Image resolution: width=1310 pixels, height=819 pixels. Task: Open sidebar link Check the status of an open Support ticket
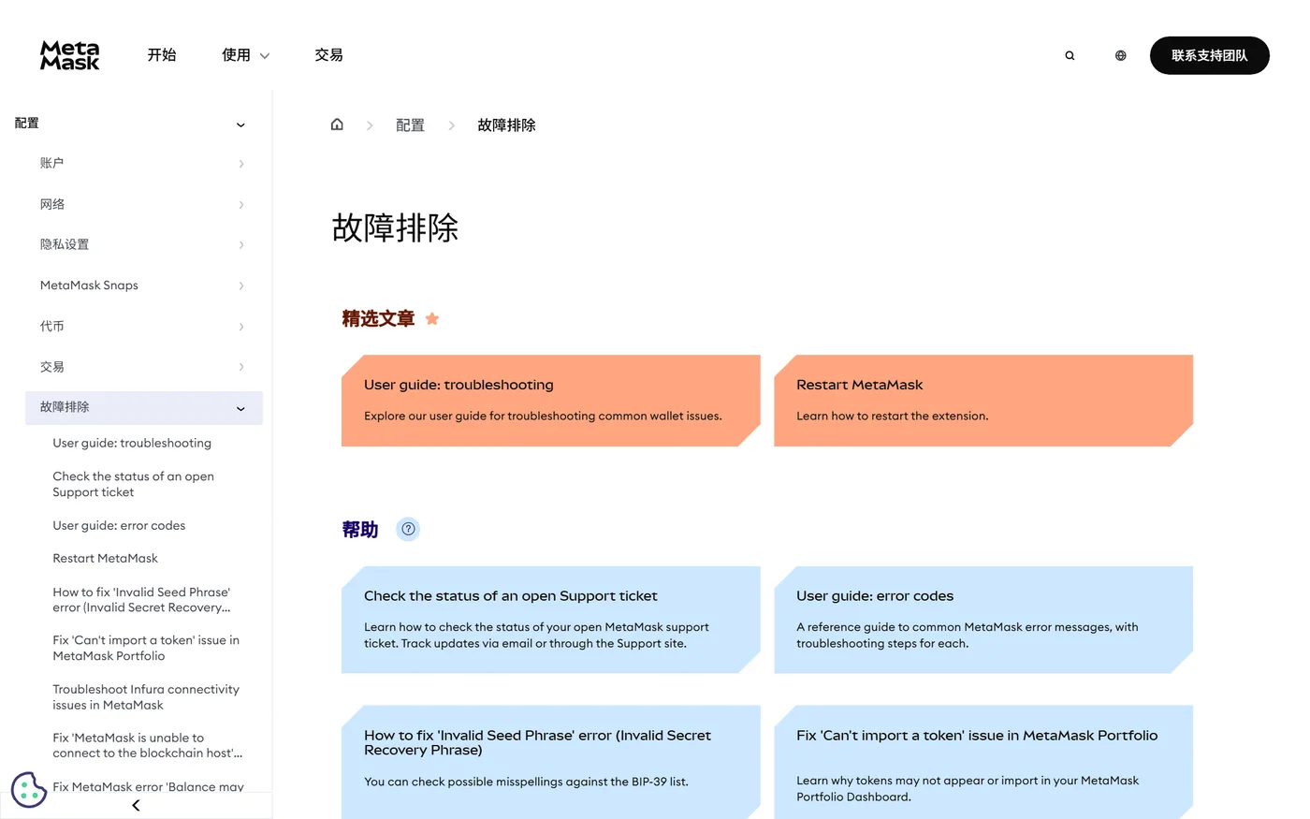coord(133,484)
